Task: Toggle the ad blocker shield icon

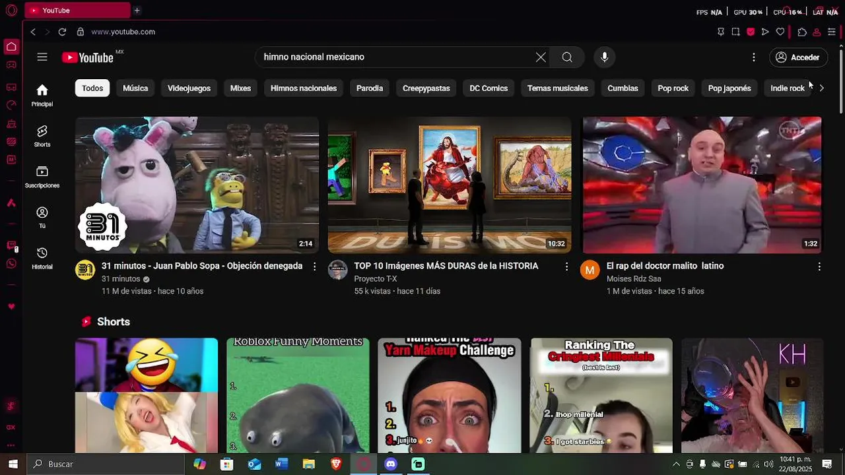Action: (x=751, y=32)
